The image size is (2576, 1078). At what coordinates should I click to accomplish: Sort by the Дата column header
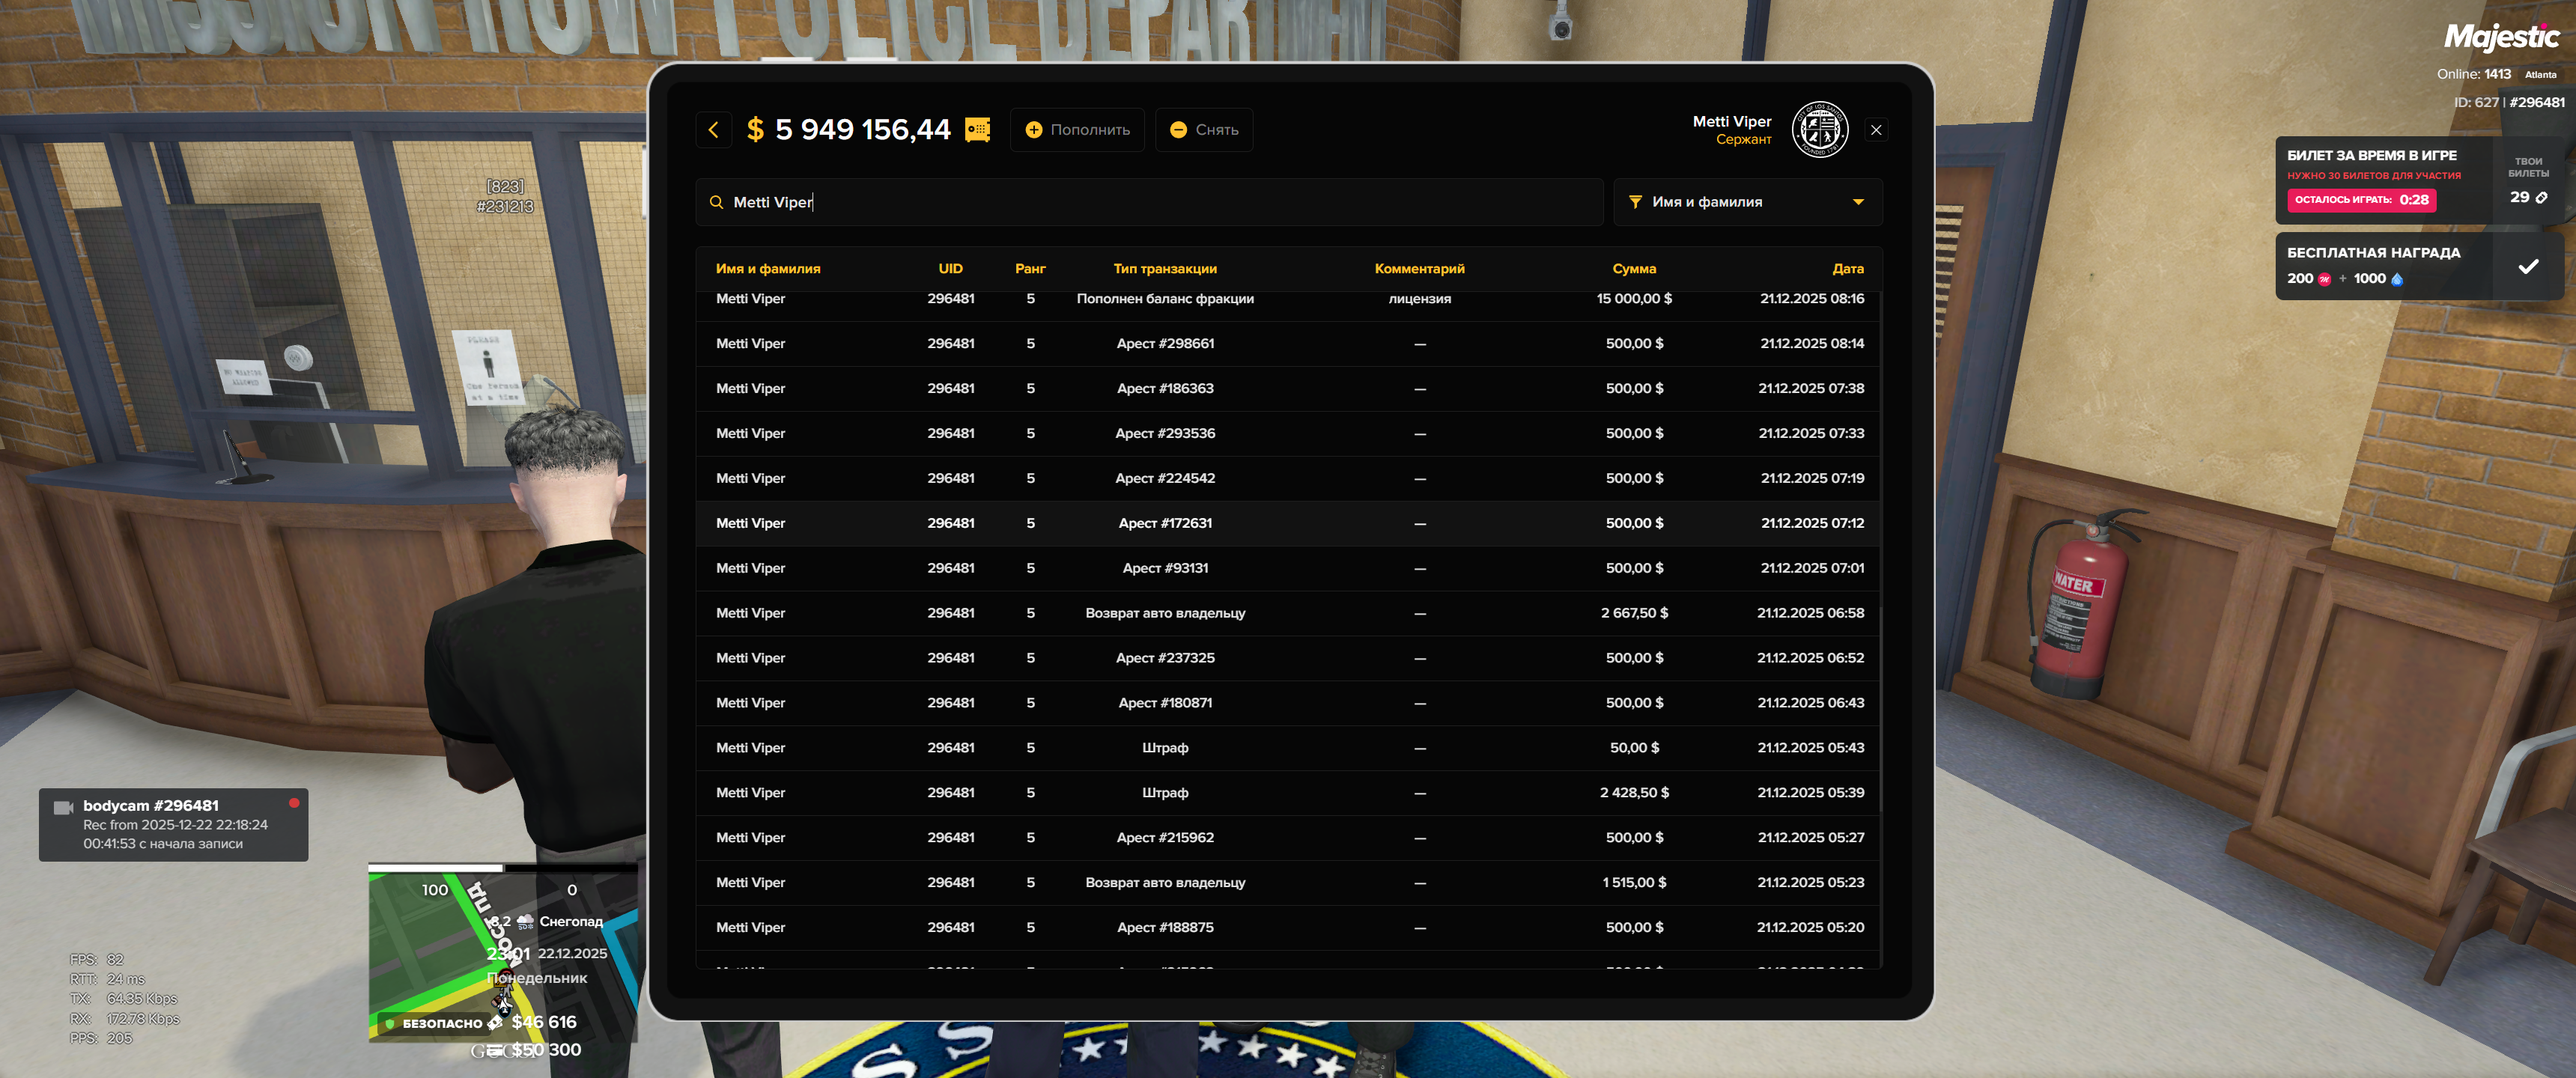1847,269
